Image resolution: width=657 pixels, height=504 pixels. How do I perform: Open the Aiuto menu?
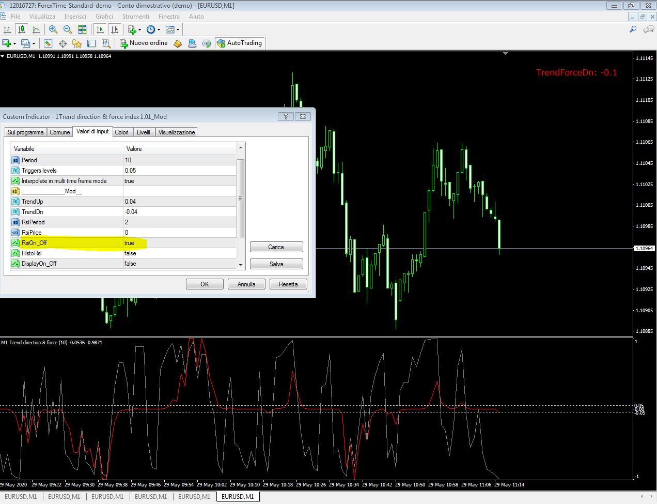[x=196, y=17]
